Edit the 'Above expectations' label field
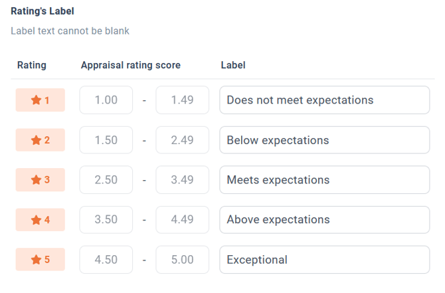This screenshot has height=293, width=445. pos(324,220)
